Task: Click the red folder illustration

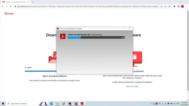Action: [x=53, y=57]
